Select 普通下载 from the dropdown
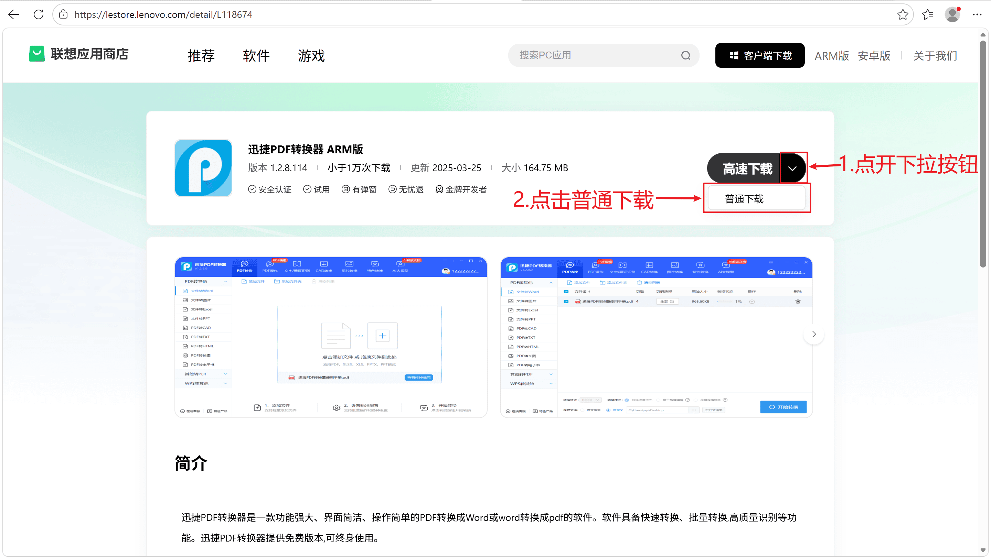Screen dimensions: 991x557 [x=756, y=199]
